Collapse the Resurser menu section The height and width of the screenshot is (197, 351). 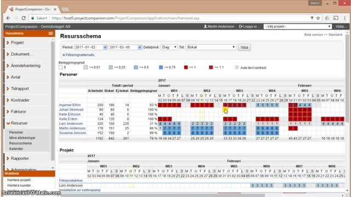(x=19, y=123)
